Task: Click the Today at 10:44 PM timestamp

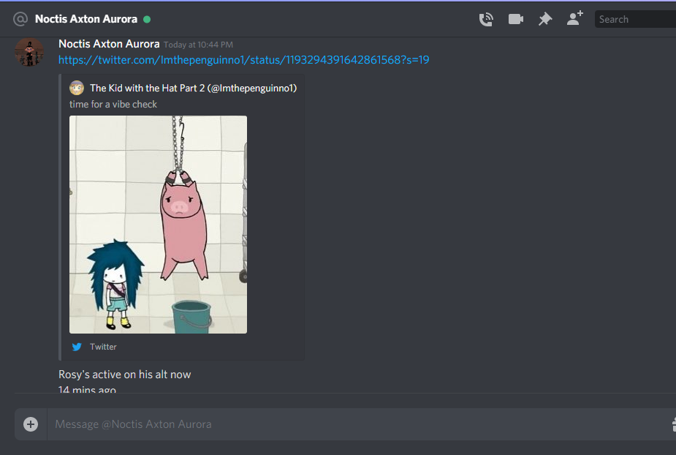Action: (198, 45)
